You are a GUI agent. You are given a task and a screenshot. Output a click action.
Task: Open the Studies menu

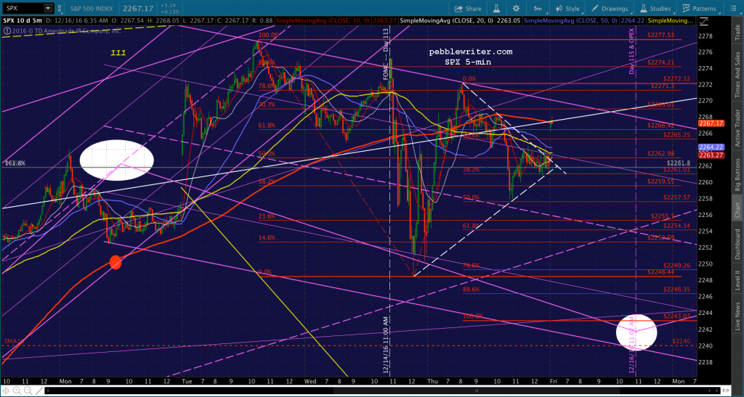click(655, 9)
